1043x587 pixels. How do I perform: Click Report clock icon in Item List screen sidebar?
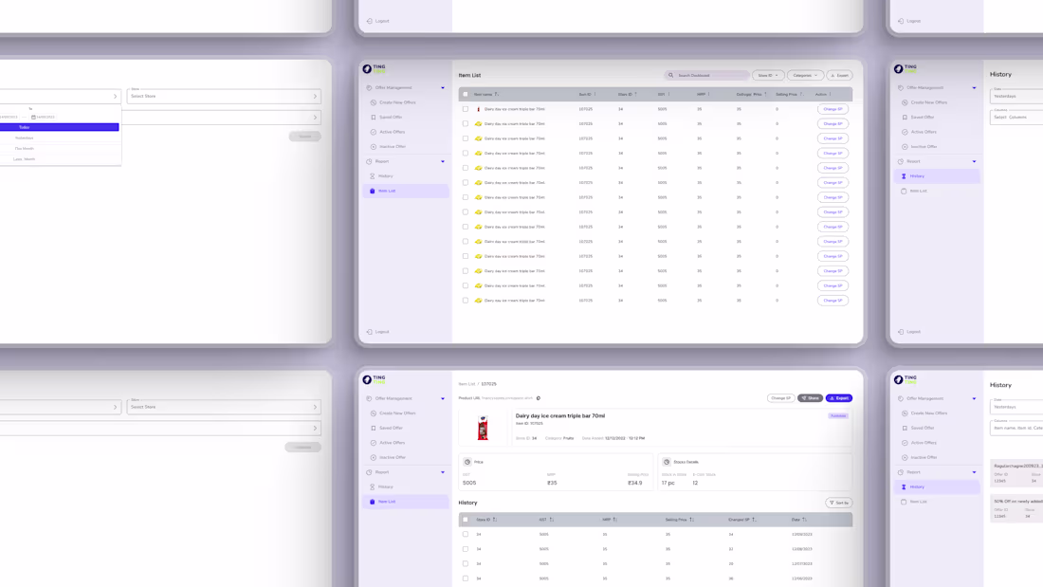point(369,161)
